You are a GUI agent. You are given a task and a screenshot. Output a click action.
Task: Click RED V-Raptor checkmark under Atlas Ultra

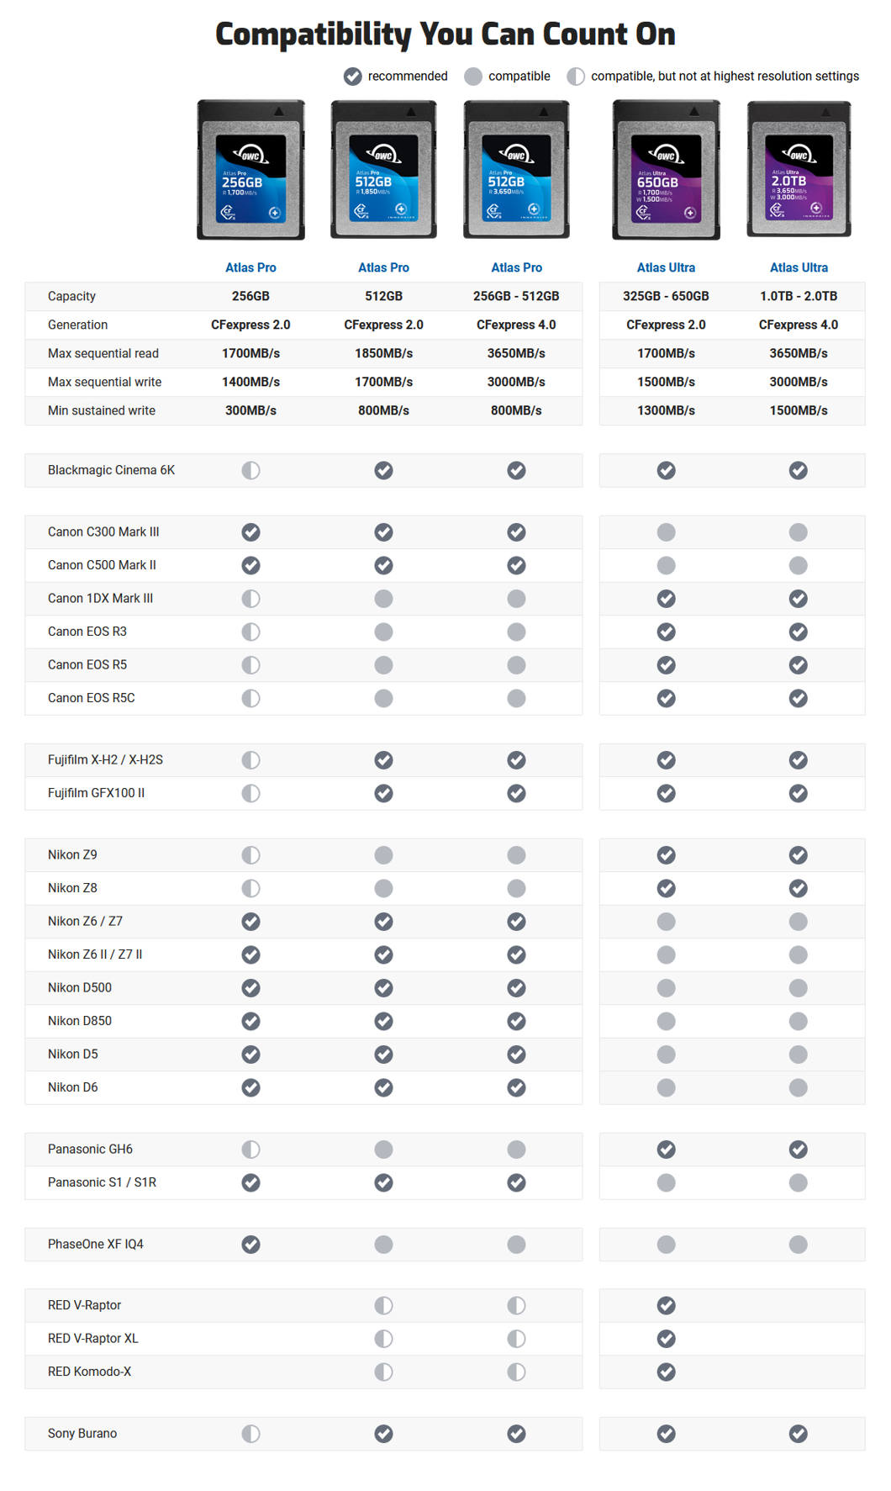coord(666,1305)
